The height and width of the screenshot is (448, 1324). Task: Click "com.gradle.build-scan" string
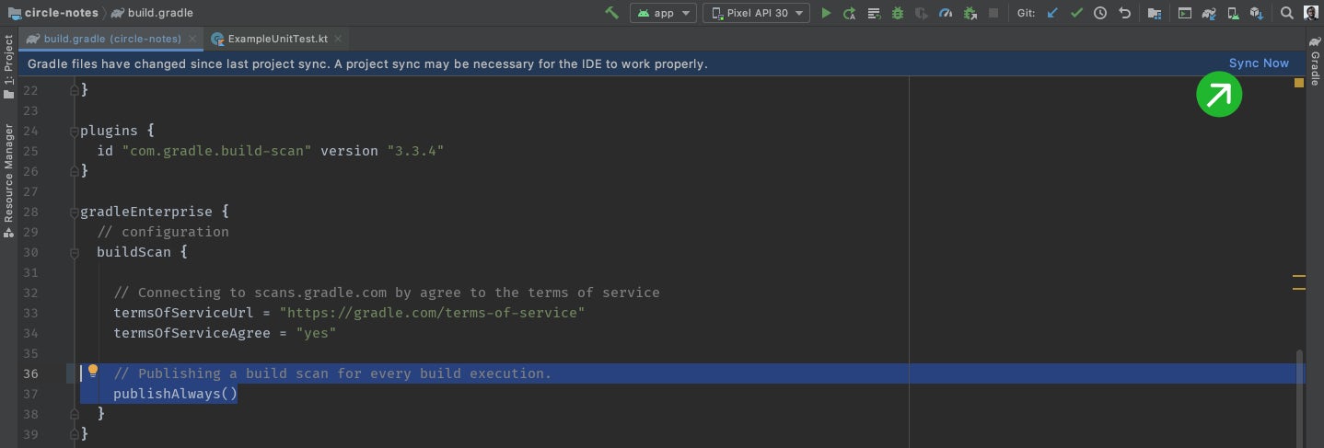click(x=217, y=151)
